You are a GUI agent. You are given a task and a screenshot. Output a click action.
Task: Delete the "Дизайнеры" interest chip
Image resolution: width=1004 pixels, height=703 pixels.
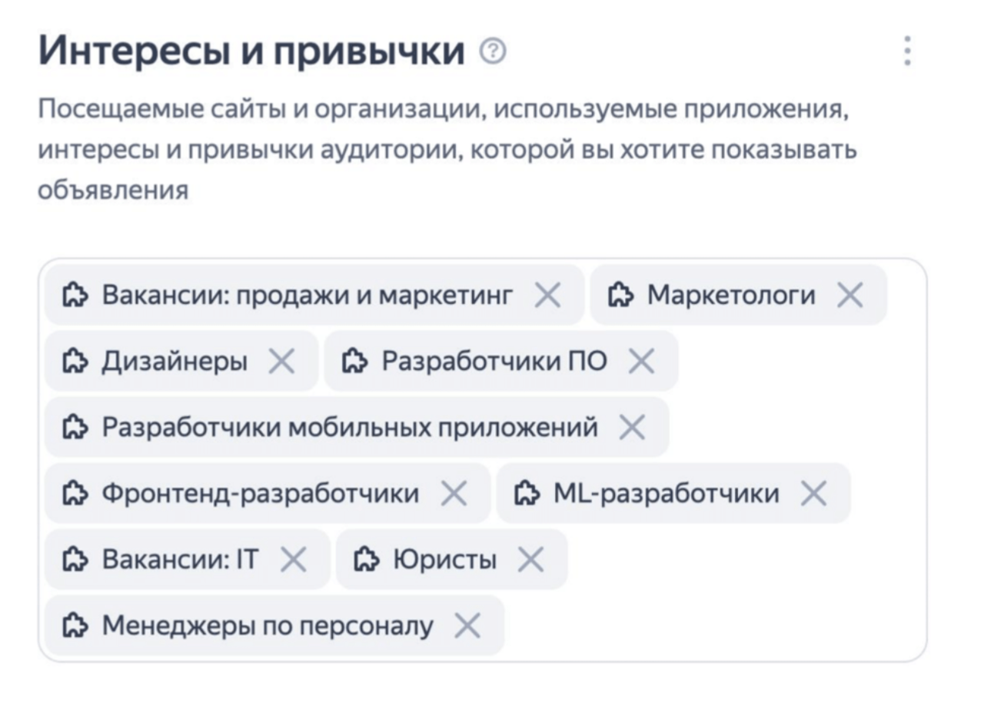[281, 361]
